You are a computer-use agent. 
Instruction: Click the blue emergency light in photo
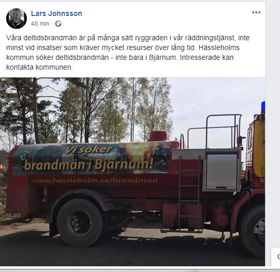pos(263,107)
